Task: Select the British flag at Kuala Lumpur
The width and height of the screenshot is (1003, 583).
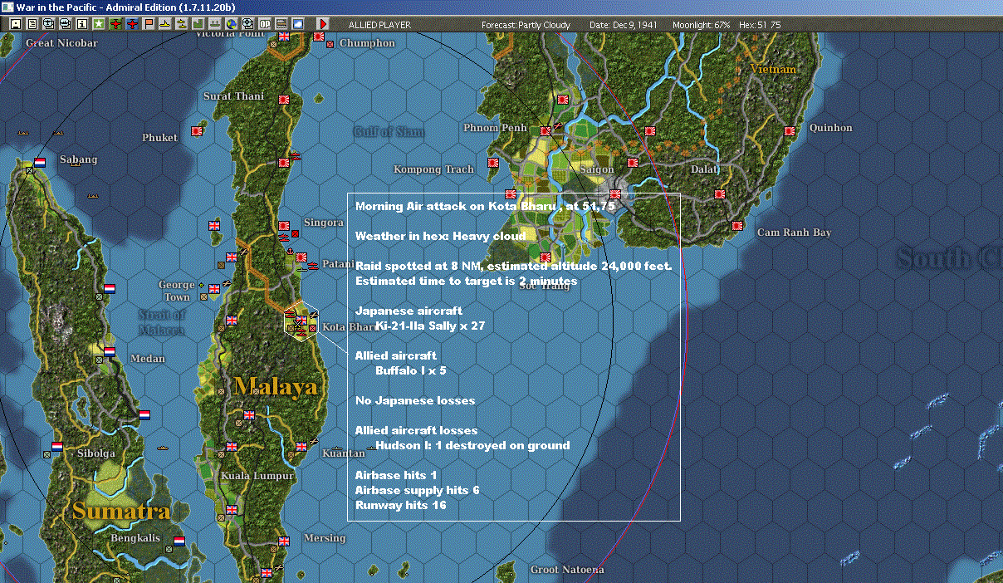Action: [231, 446]
